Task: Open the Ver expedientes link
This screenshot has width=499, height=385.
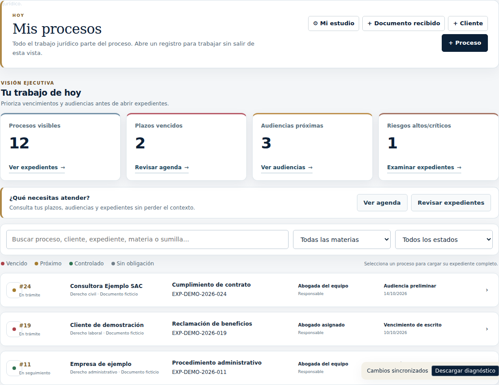Action: [x=37, y=167]
